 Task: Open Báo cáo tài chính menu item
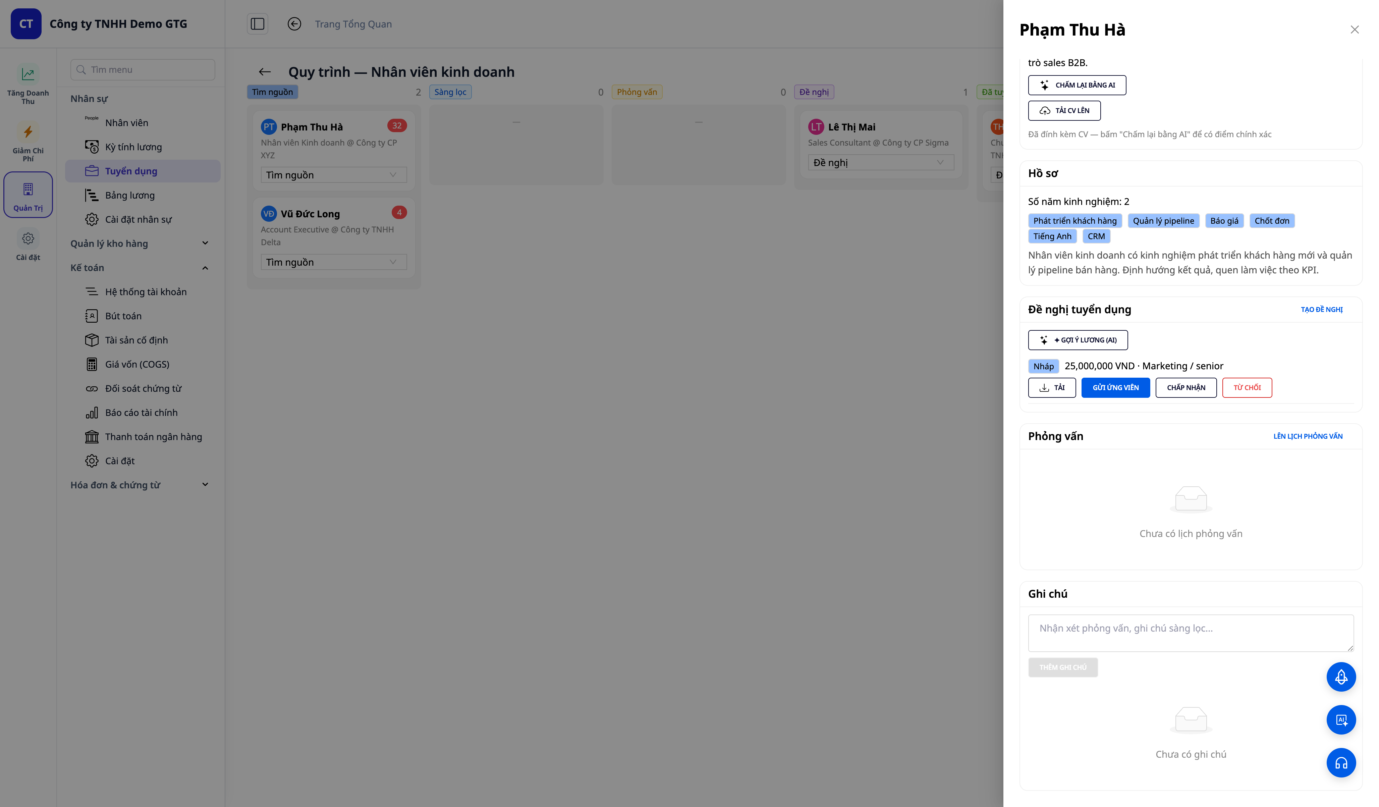click(142, 412)
